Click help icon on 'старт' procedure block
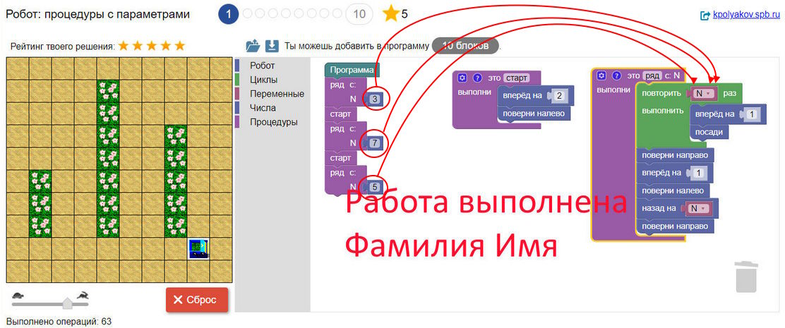 (477, 78)
